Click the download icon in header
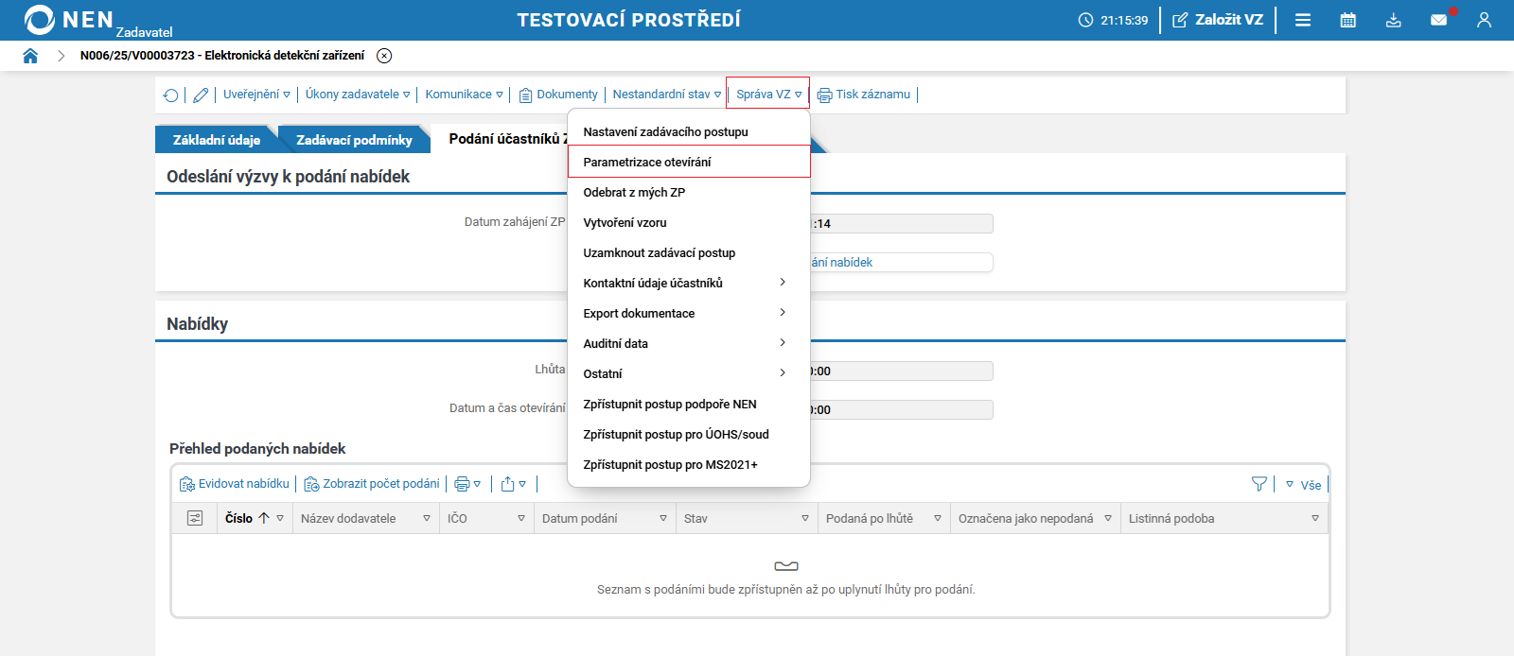The image size is (1514, 656). tap(1394, 20)
